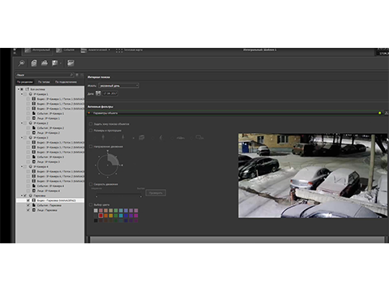
Task: Select the car silhouette object icon
Action: (181, 138)
